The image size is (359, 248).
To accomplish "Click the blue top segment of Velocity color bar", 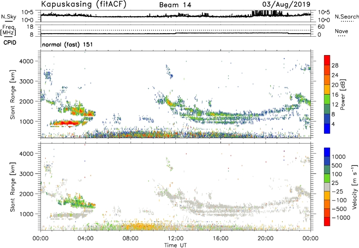I will tap(327, 152).
